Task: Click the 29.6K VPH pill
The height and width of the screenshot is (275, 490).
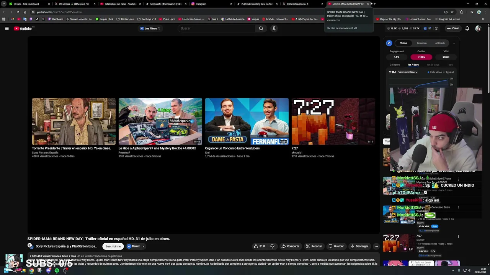Action: tap(446, 57)
